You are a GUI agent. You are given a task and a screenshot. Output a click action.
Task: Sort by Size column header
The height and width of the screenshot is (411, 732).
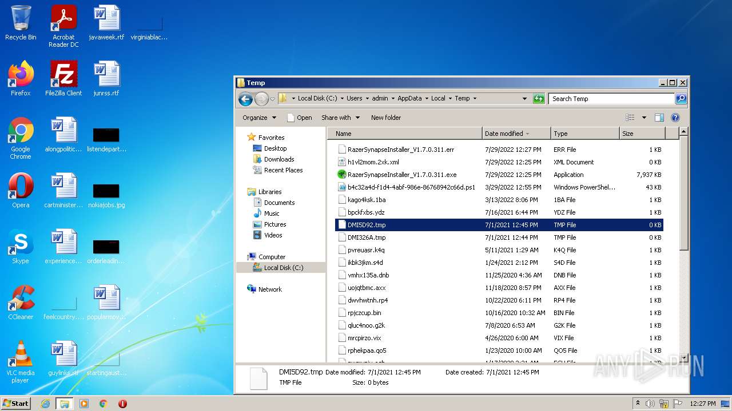tap(643, 134)
